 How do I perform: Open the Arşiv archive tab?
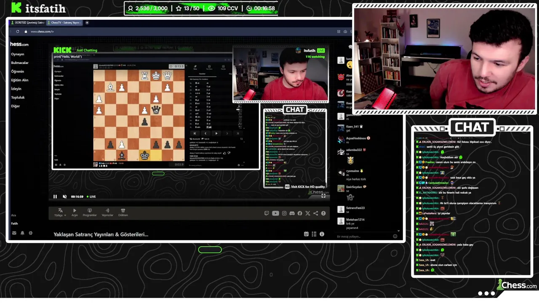(x=75, y=213)
